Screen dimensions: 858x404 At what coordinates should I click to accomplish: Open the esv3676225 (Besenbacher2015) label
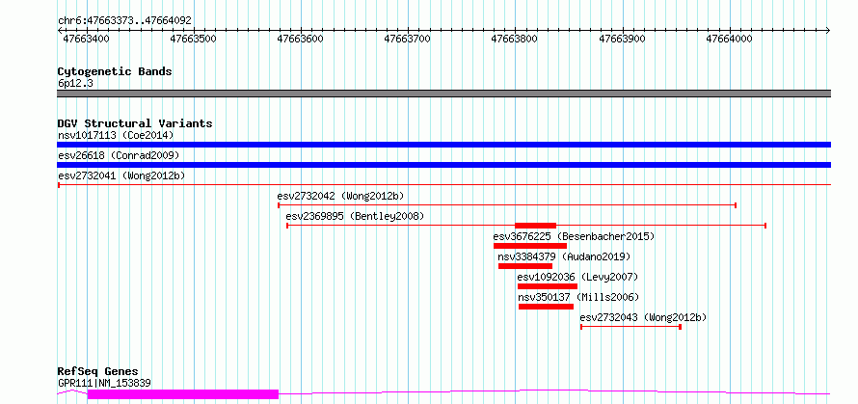coord(574,236)
